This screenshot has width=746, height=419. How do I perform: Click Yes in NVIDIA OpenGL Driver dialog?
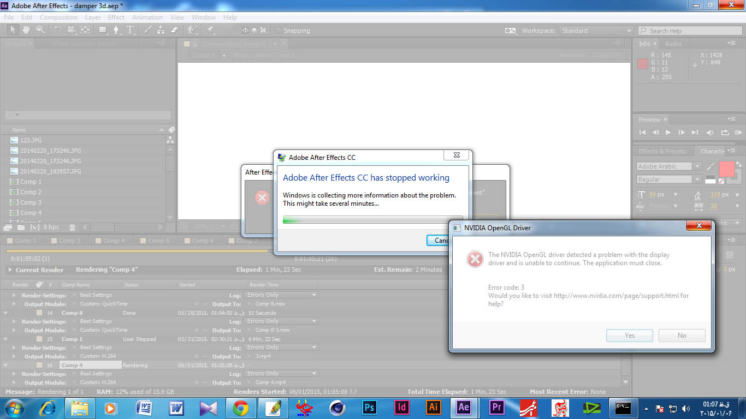pos(630,336)
